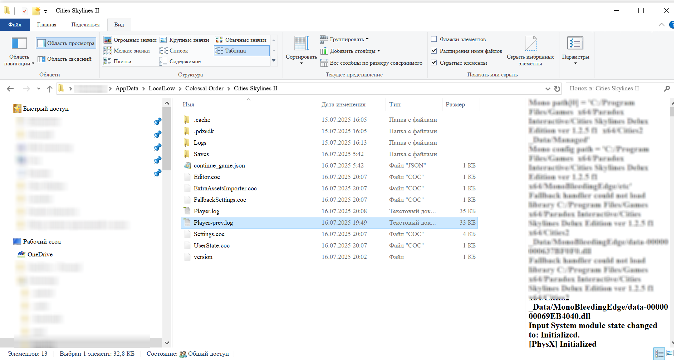
Task: Select the Saves folder name
Action: point(201,154)
